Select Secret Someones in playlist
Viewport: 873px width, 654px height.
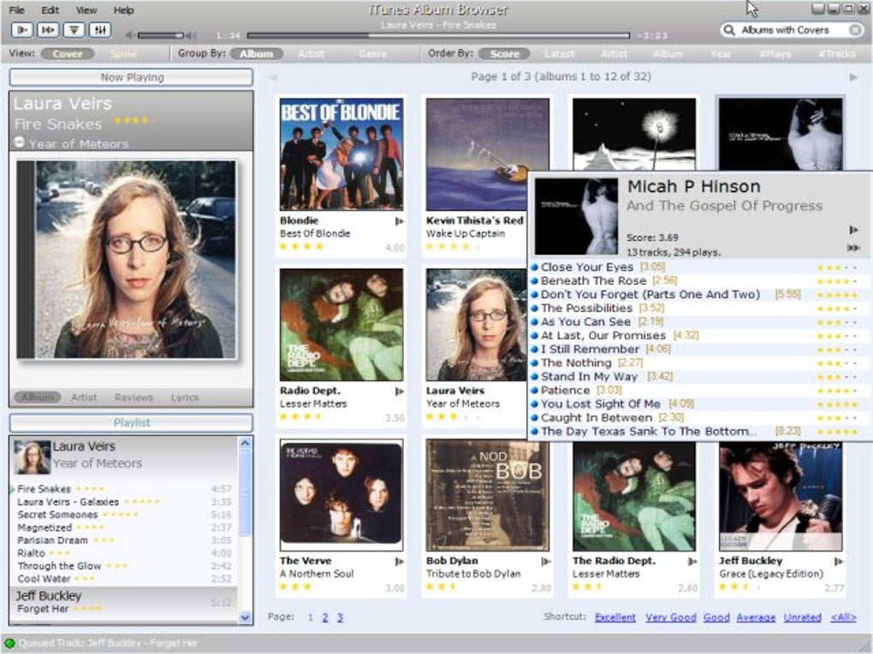123,515
